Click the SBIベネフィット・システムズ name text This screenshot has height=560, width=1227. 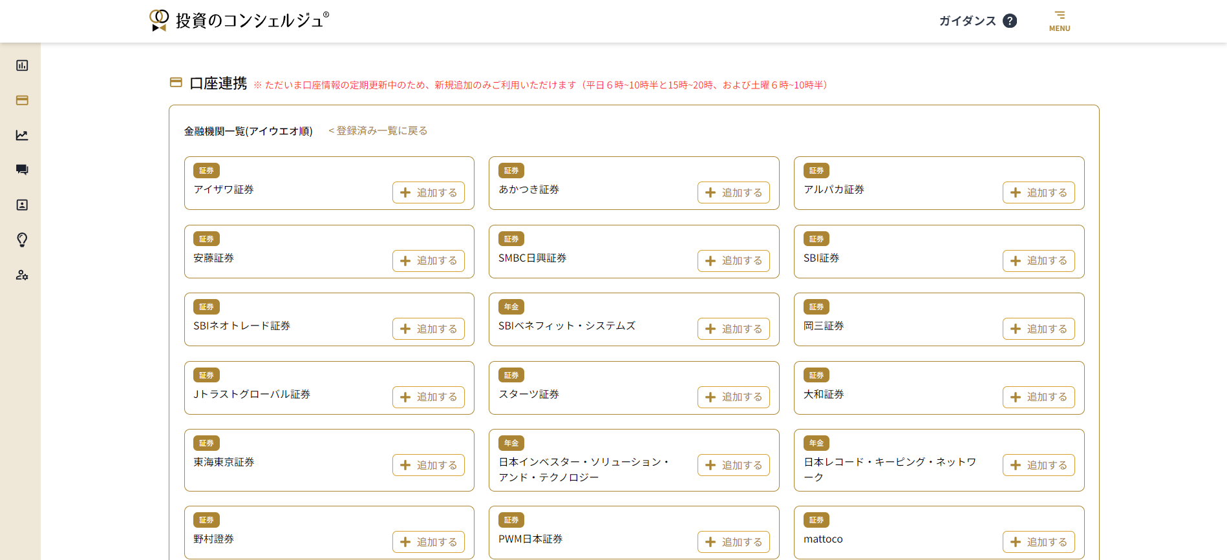[567, 326]
